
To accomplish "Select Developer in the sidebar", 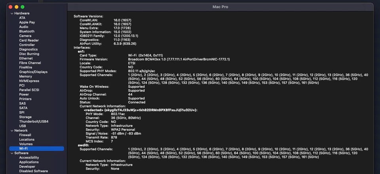I will [27, 166].
